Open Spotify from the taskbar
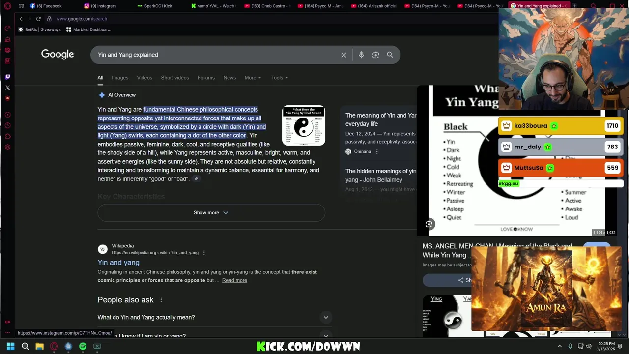The height and width of the screenshot is (354, 629). (x=83, y=346)
